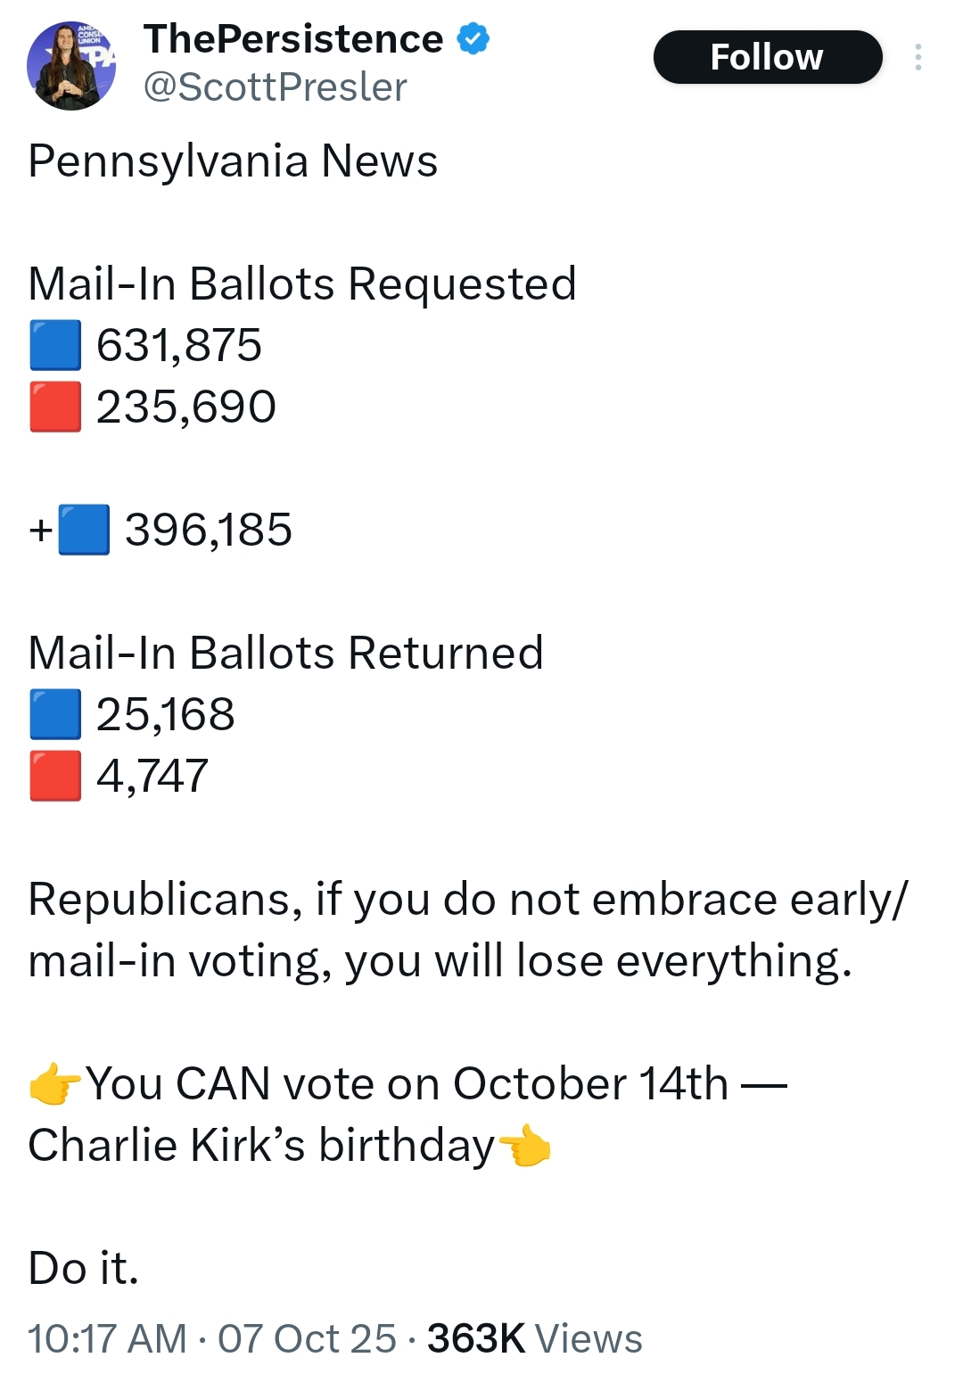Select blue square before 396,185

point(84,530)
